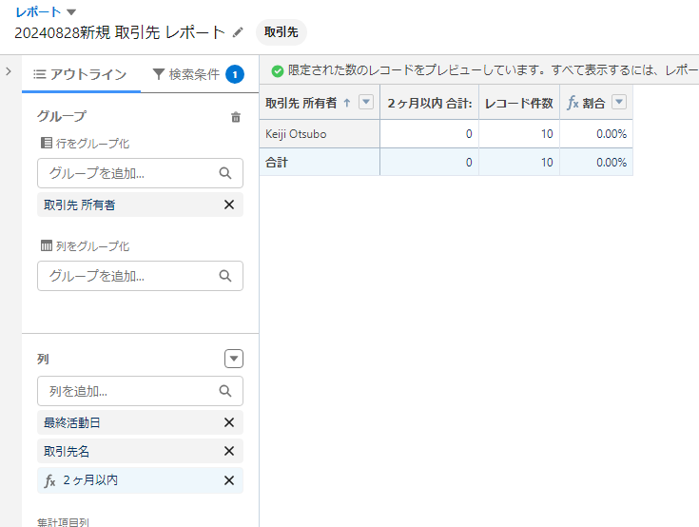Image resolution: width=699 pixels, height=527 pixels.
Task: Remove the 2ヶ月以内 formula column
Action: tap(229, 480)
